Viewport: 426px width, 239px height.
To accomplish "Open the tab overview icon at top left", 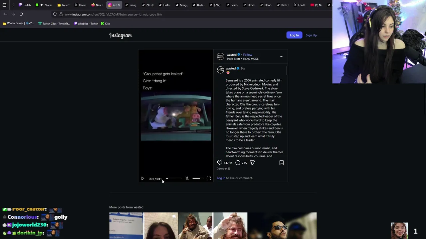I will point(4,5).
